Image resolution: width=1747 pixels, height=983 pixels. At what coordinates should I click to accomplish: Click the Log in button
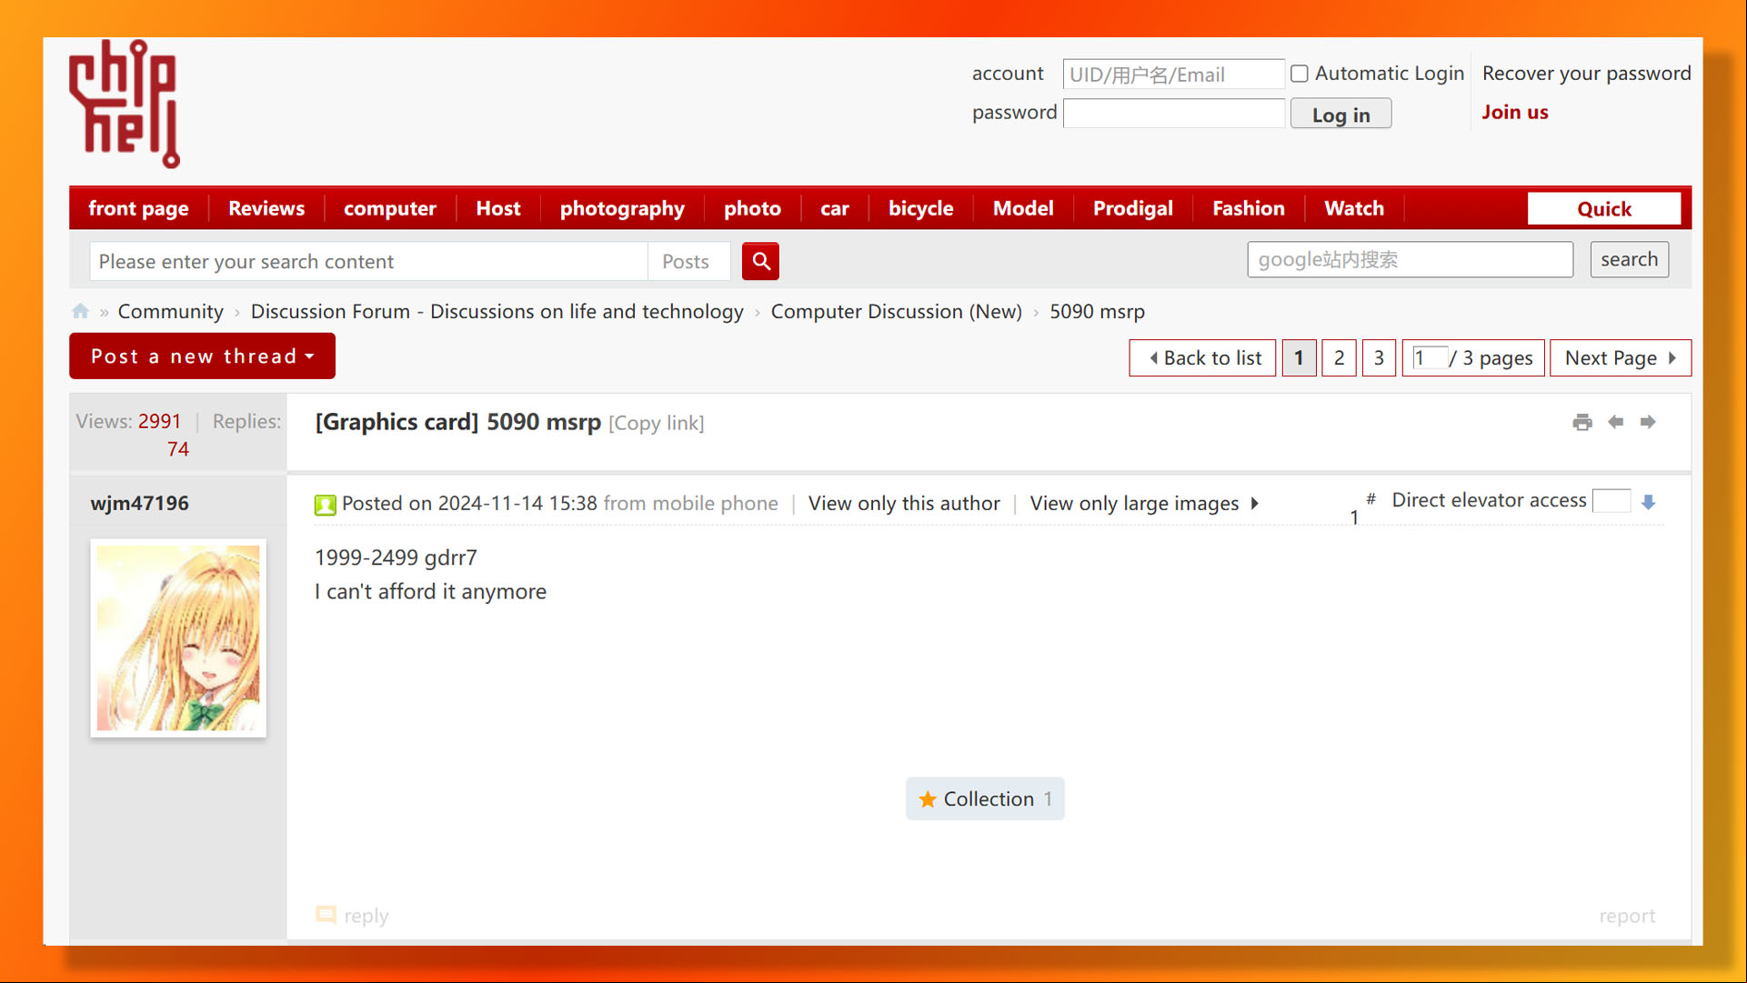click(x=1340, y=115)
